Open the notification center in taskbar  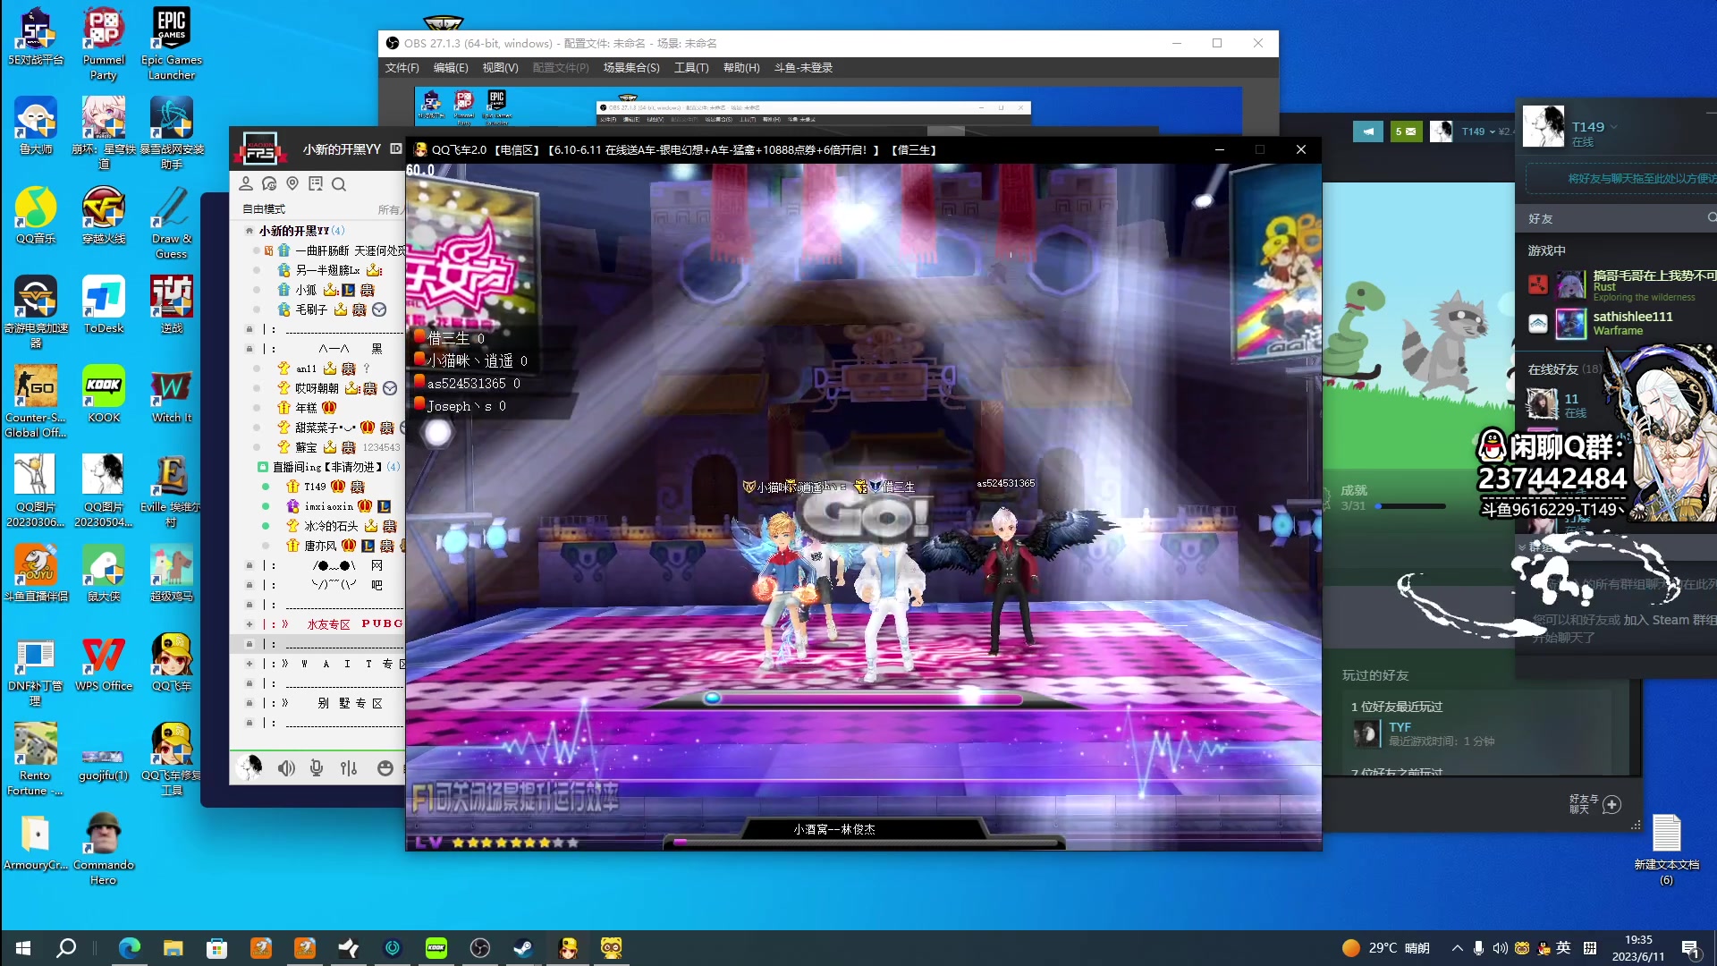click(x=1690, y=949)
